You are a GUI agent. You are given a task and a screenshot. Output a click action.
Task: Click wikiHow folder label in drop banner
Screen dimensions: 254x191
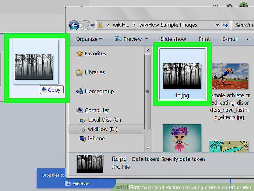pos(81,183)
